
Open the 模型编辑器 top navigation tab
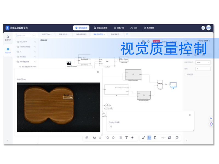point(81,28)
